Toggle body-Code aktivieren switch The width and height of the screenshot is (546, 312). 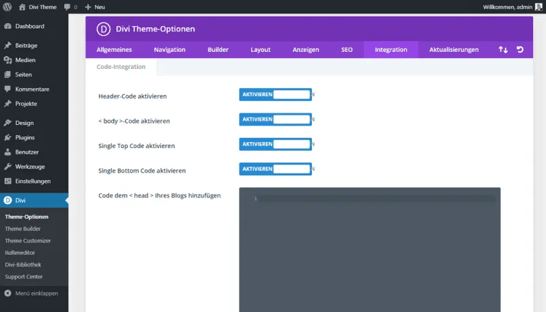[276, 119]
